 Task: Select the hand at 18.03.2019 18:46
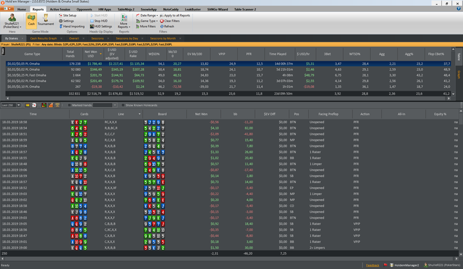230,211
